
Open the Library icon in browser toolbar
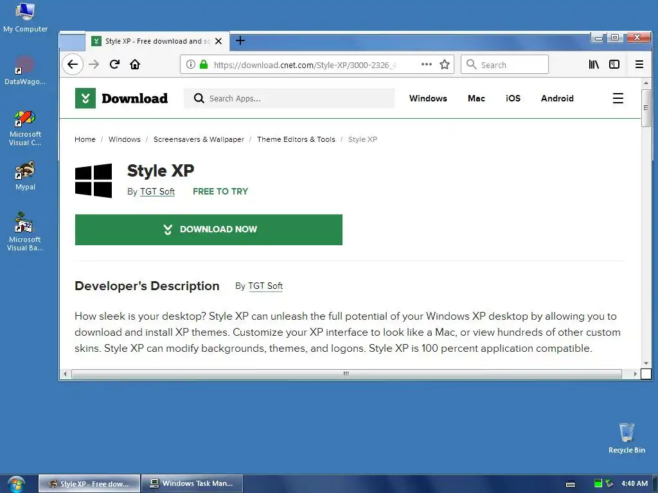click(593, 65)
